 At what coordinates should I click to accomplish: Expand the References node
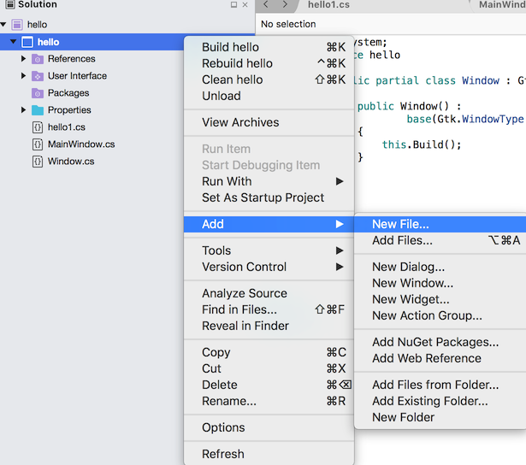(24, 59)
